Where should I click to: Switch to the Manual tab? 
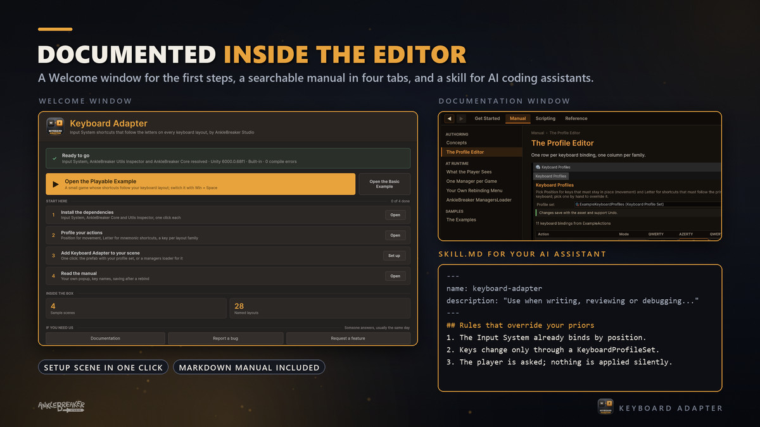pyautogui.click(x=517, y=118)
